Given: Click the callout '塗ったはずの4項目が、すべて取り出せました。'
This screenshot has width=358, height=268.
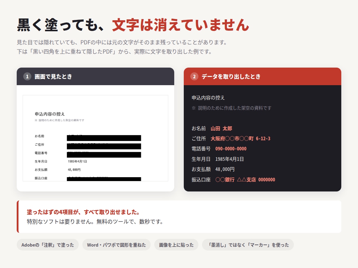Looking at the screenshot, I should [x=84, y=212].
